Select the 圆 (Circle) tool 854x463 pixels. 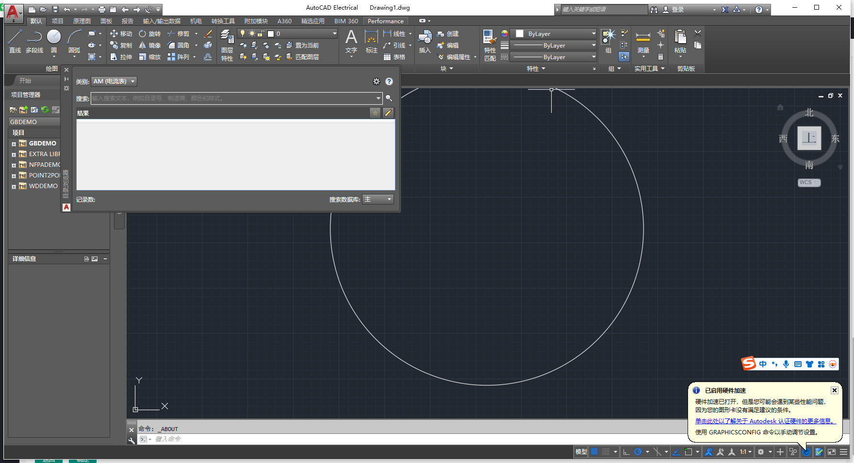click(x=54, y=41)
